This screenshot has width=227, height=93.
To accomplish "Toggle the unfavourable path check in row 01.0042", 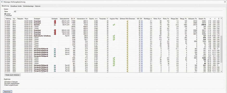I will tap(114, 65).
